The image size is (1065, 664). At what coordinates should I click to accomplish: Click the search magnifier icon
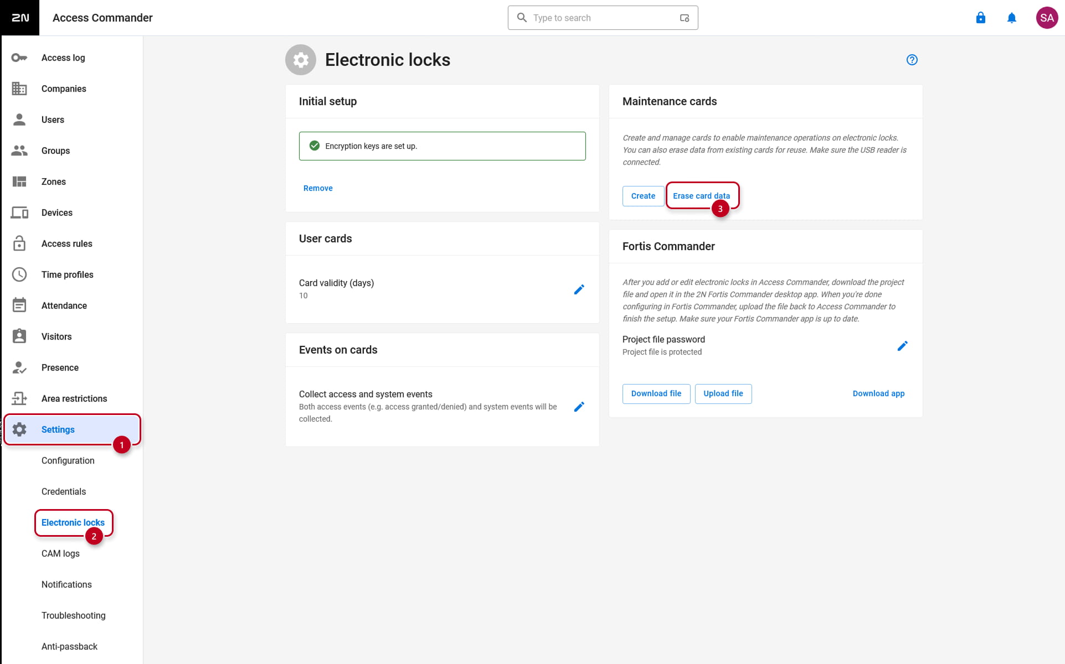[x=522, y=18]
